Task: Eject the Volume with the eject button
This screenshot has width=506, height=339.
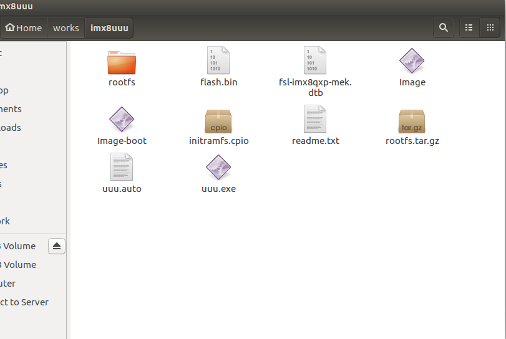Action: coord(57,246)
